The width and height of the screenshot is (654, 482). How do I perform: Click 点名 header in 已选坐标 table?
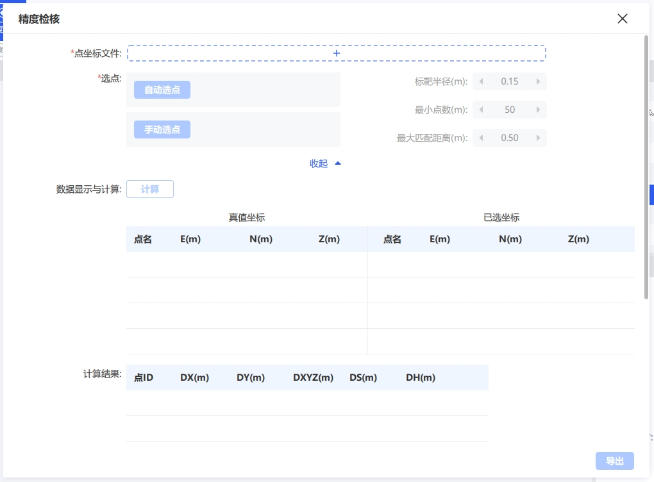392,239
